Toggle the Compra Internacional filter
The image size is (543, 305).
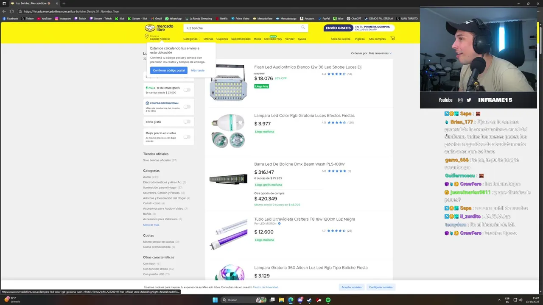[187, 106]
